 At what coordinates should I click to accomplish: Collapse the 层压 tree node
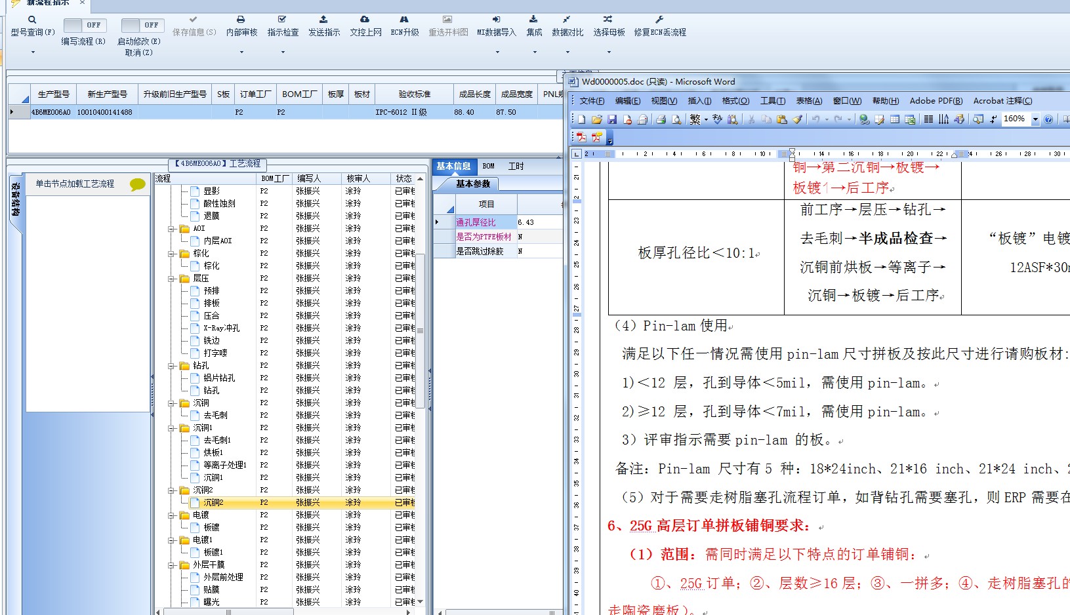point(171,279)
